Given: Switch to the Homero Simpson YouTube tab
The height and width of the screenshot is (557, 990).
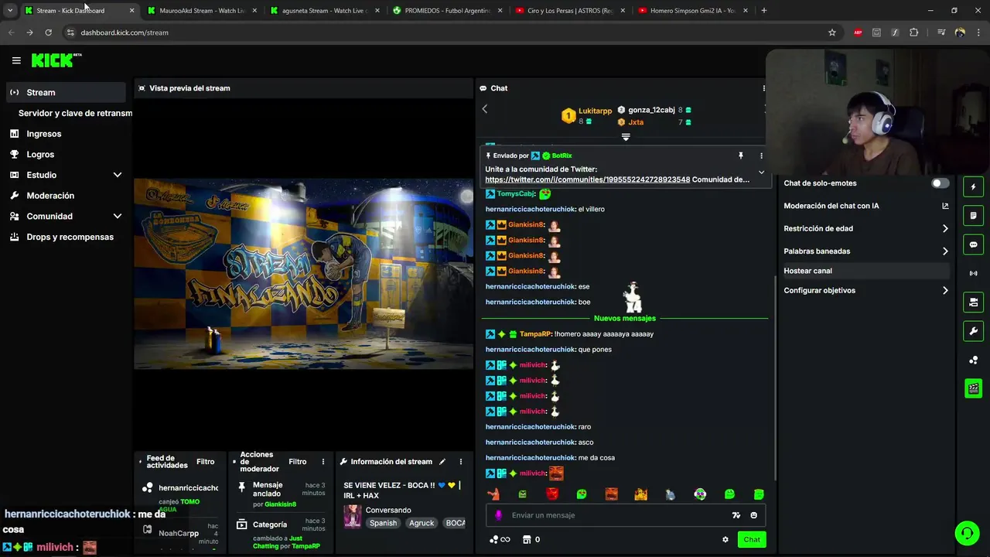Looking at the screenshot, I should (691, 11).
